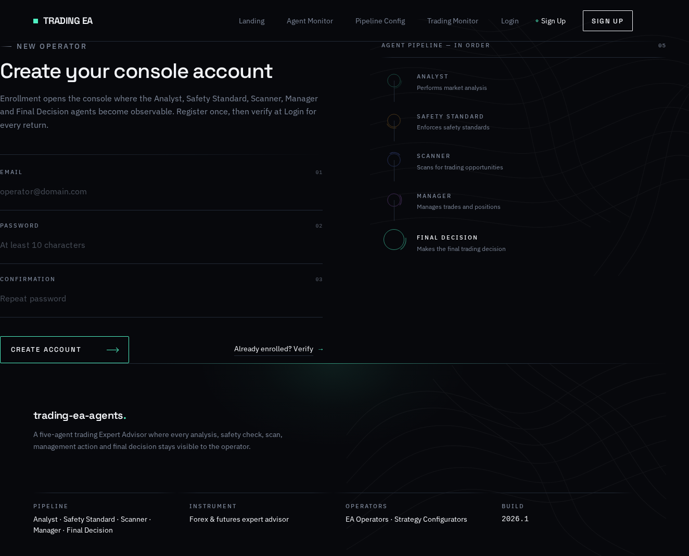This screenshot has width=689, height=556.
Task: Click the build value 2026.1
Action: (x=515, y=519)
